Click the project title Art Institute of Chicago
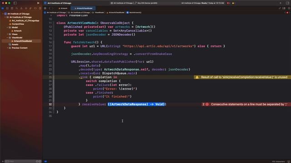 pyautogui.click(x=60, y=3)
